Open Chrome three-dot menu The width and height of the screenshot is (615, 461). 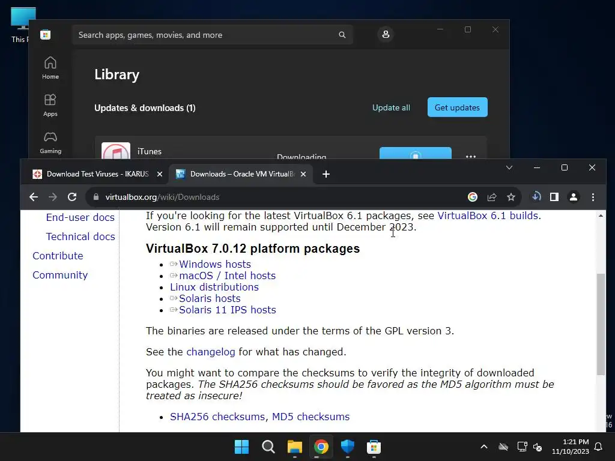pos(593,197)
